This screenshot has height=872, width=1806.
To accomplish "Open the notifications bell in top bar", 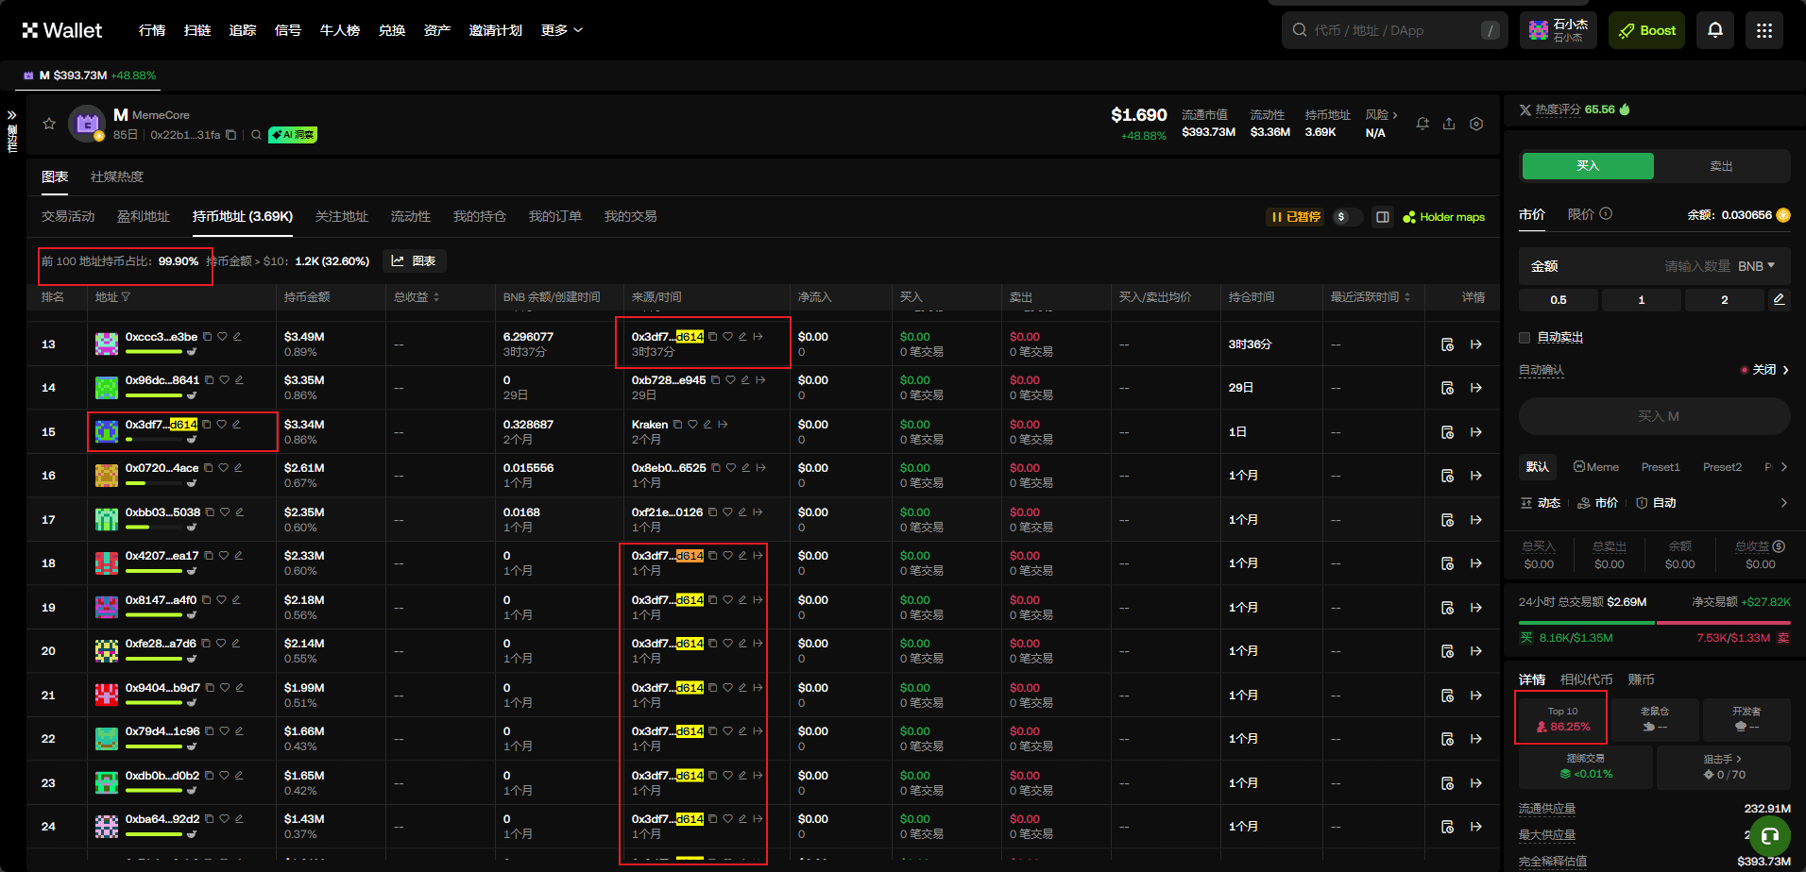I will point(1715,30).
